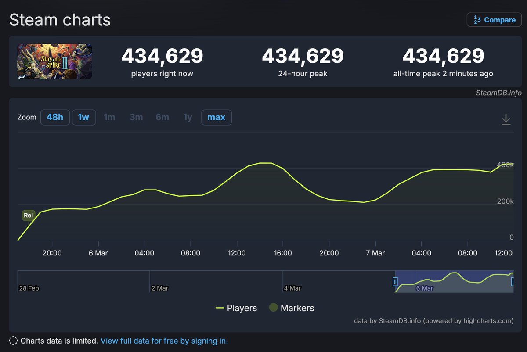Screen dimensions: 527x352
Task: Select the 1y zoom range
Action: coord(188,117)
